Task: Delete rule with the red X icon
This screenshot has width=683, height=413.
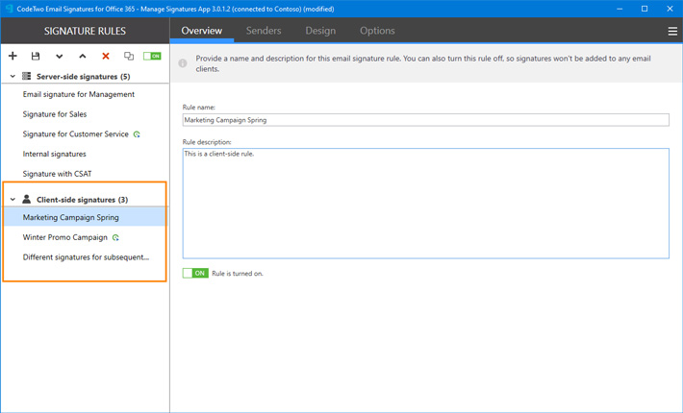Action: pyautogui.click(x=106, y=56)
